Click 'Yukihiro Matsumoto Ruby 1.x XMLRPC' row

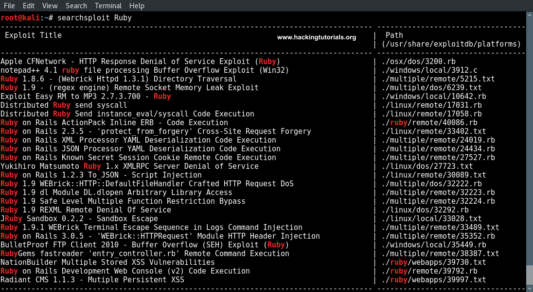coord(129,166)
